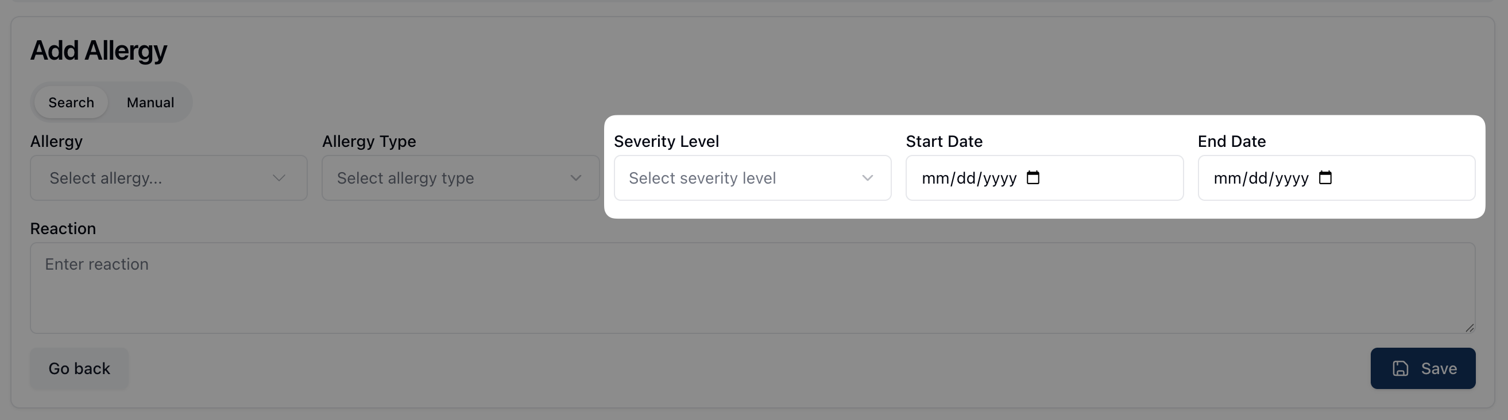Screen dimensions: 1508x420
Task: Switch to the Search tab
Action: (71, 102)
